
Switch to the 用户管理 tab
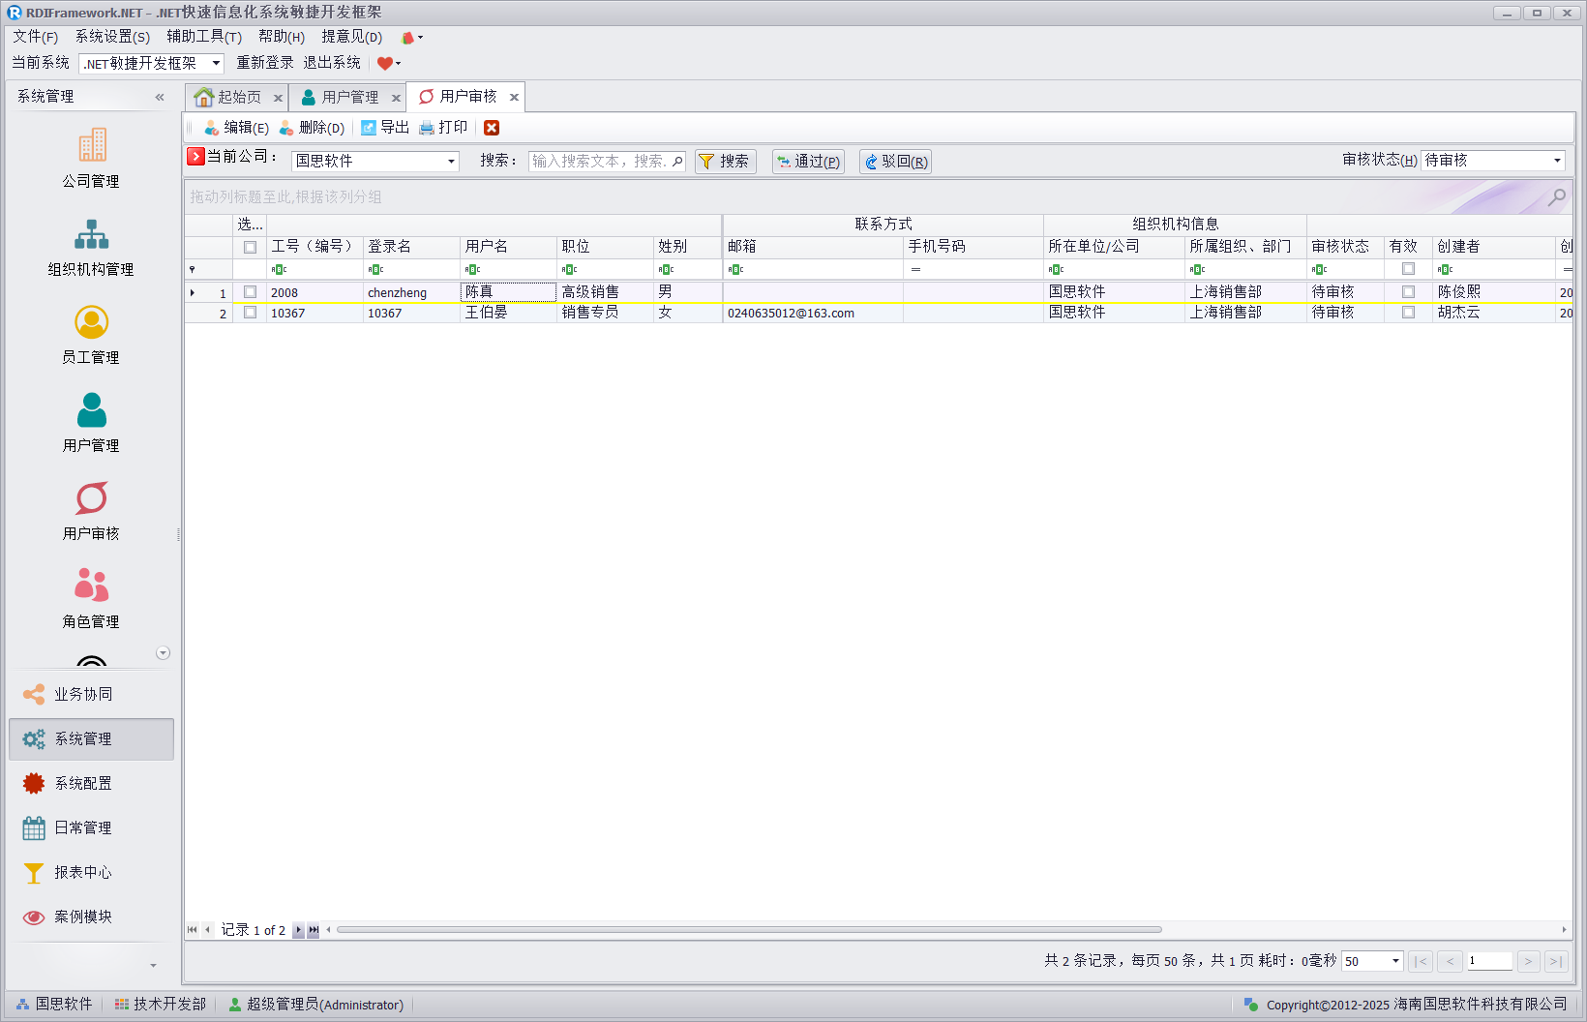[349, 98]
